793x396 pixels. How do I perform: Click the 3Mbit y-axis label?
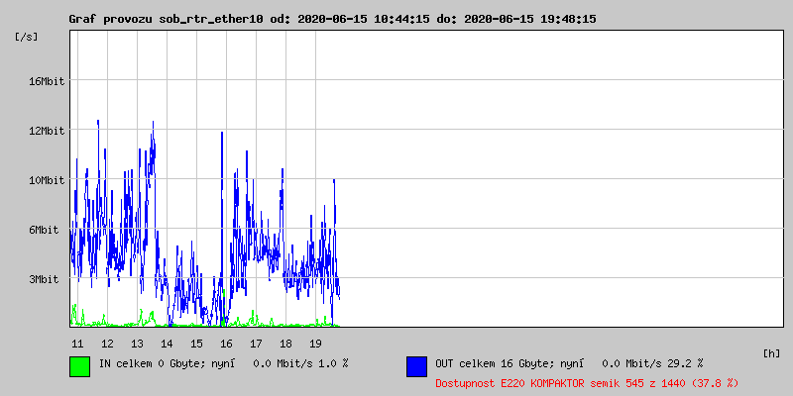[x=50, y=279]
